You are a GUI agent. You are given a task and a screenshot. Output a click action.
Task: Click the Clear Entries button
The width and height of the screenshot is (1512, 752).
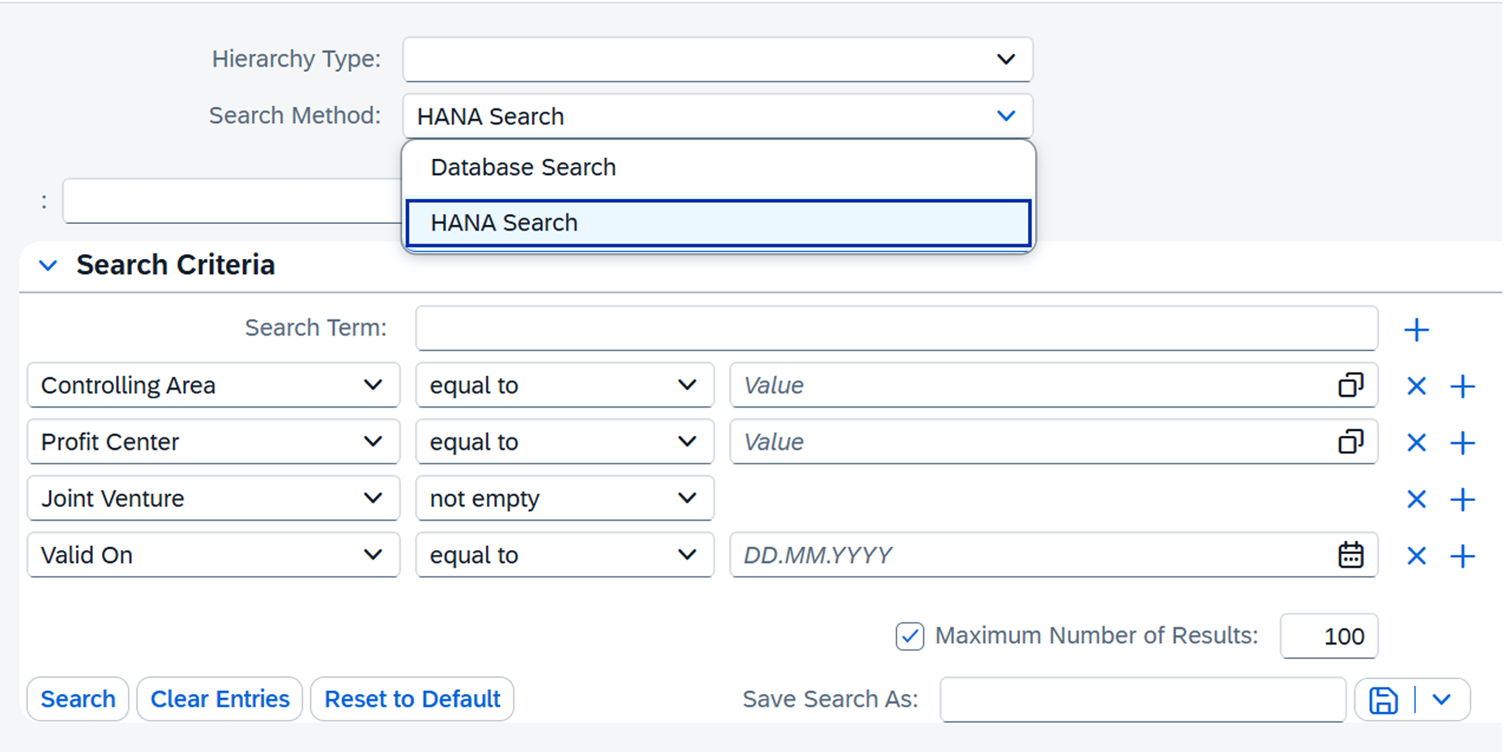click(219, 699)
